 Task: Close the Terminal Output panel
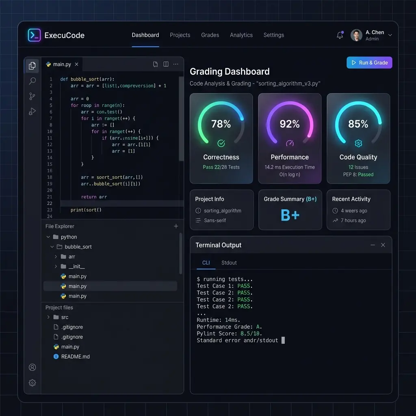point(383,245)
